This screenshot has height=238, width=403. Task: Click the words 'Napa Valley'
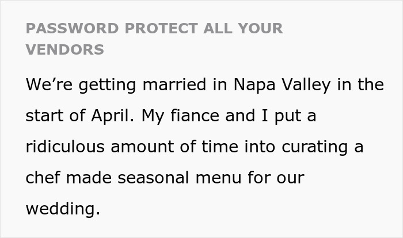(283, 85)
